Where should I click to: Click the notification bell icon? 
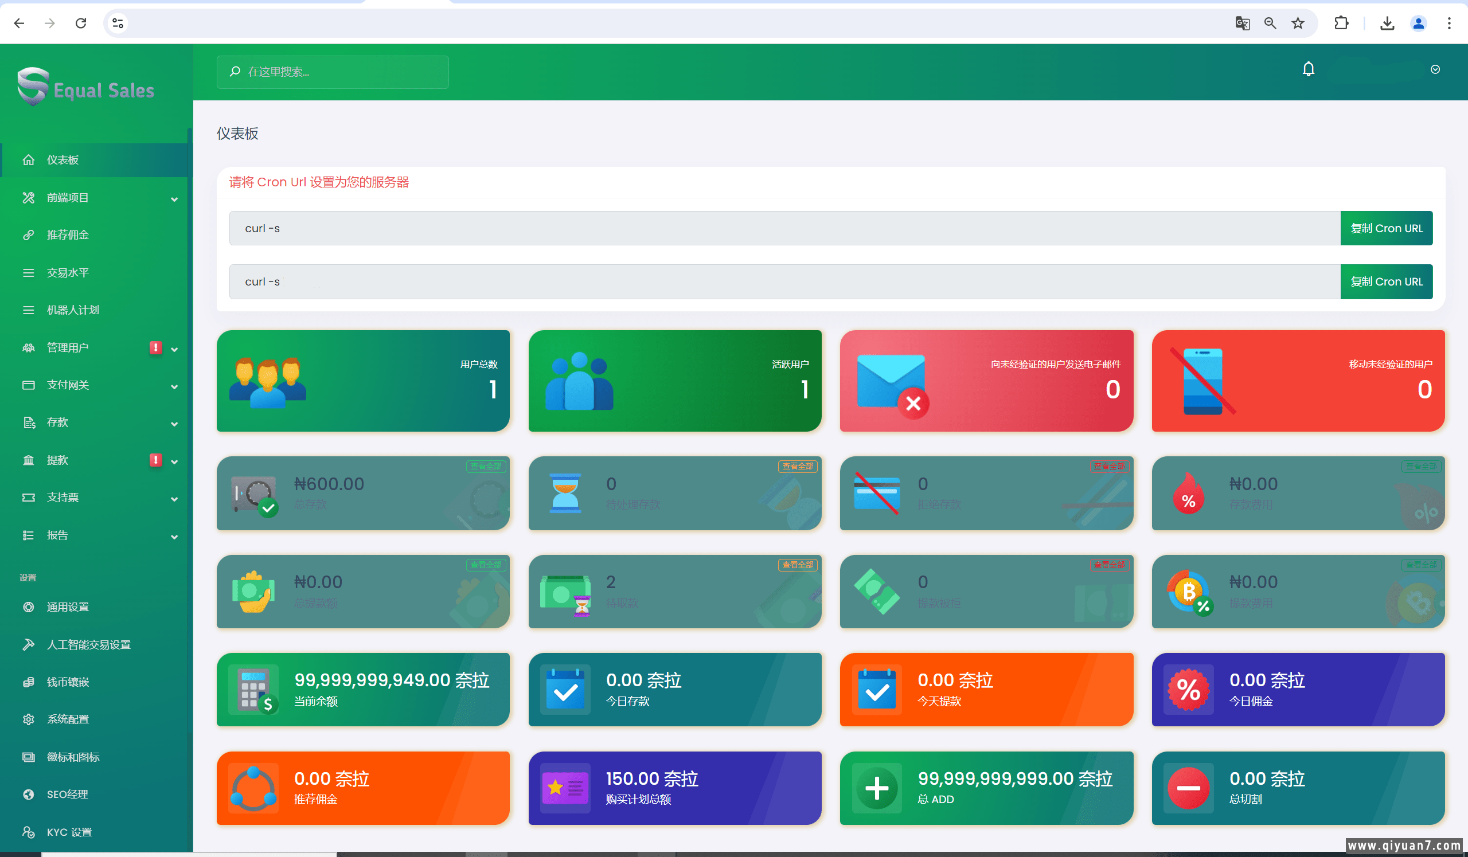pos(1308,69)
